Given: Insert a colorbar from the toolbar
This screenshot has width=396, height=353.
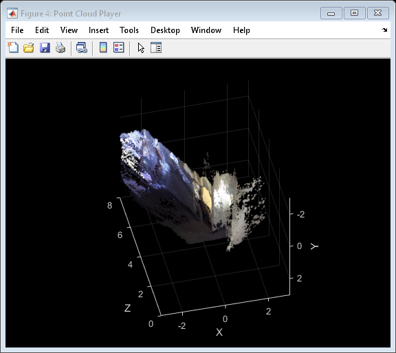Looking at the screenshot, I should click(103, 47).
